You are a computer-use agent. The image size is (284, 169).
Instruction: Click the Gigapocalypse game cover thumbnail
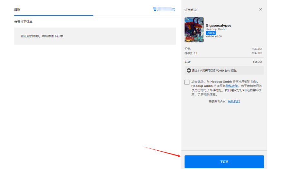(x=194, y=30)
